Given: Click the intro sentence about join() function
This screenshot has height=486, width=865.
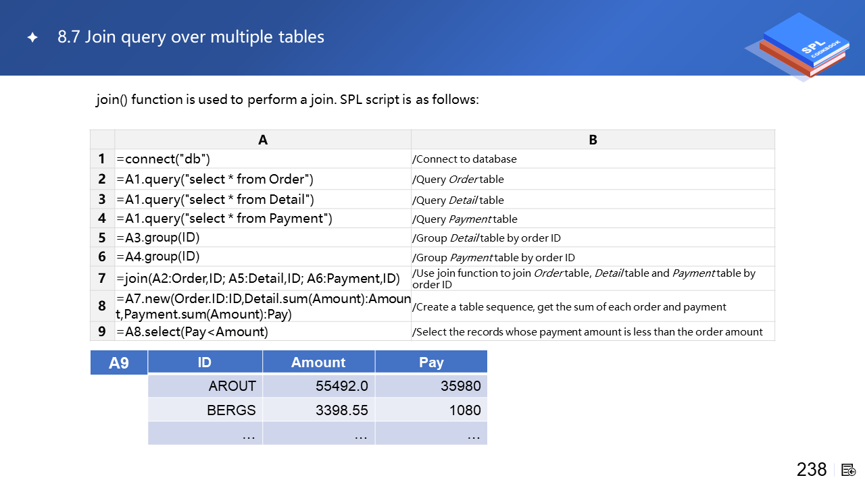Looking at the screenshot, I should point(287,100).
